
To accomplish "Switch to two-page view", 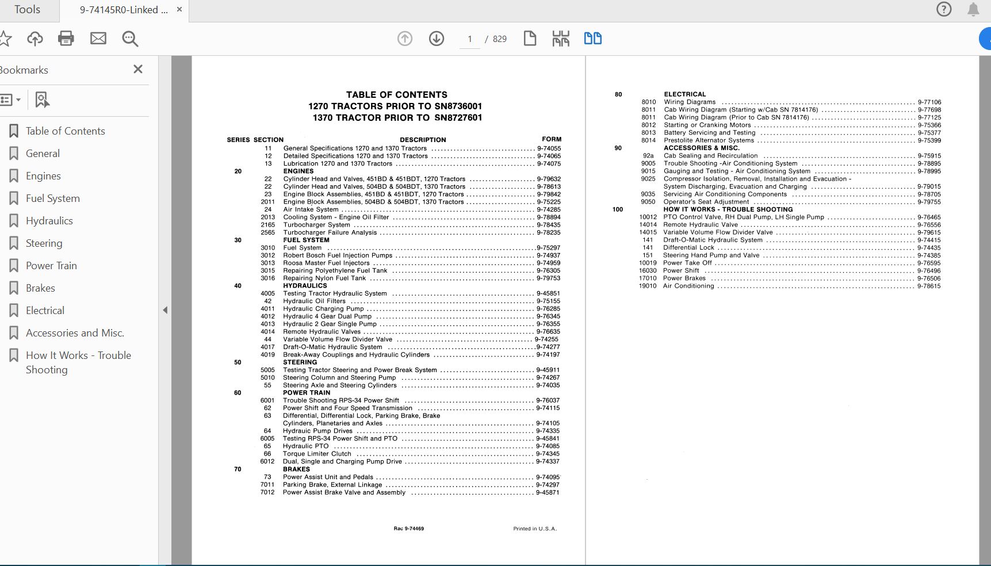I will tap(592, 38).
